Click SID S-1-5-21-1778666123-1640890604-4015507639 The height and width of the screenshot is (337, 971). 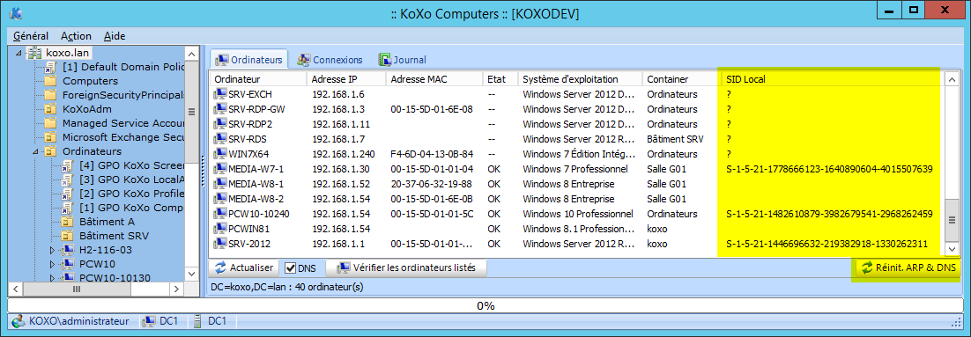[x=830, y=169]
